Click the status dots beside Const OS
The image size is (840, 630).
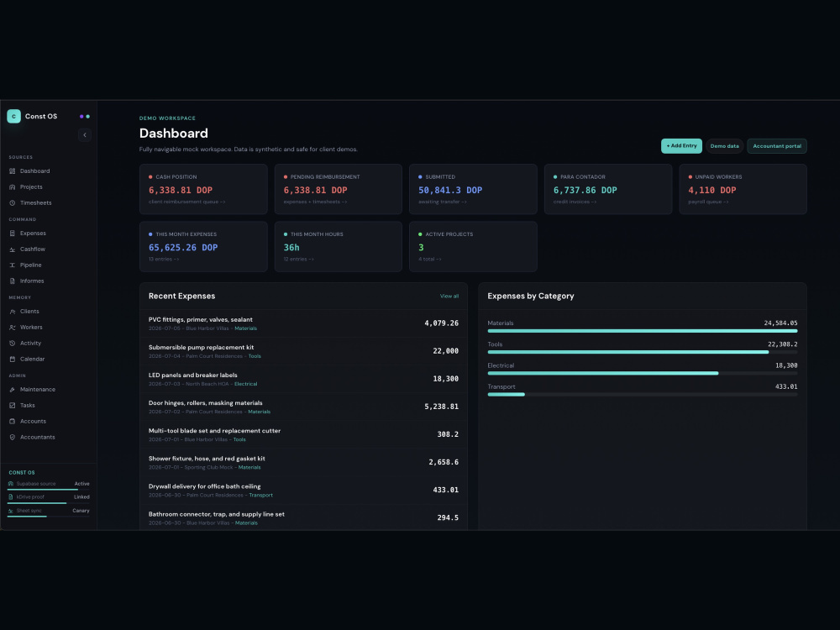point(85,116)
